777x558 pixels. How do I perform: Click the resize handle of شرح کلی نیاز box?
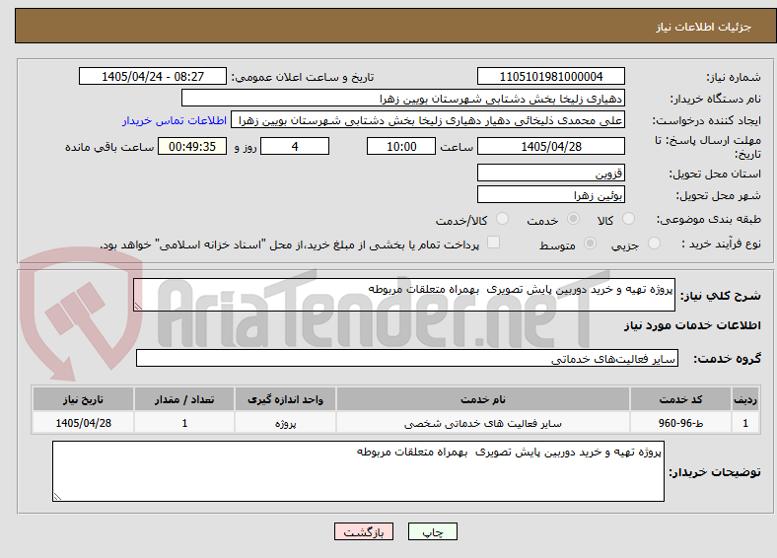click(138, 307)
